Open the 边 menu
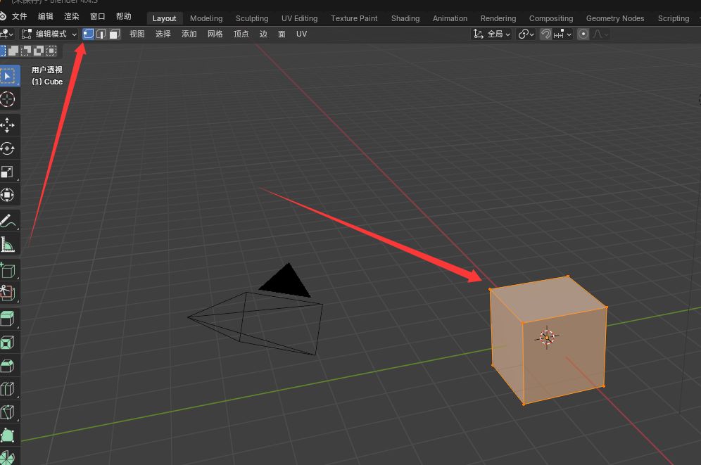This screenshot has width=701, height=465. pyautogui.click(x=263, y=34)
